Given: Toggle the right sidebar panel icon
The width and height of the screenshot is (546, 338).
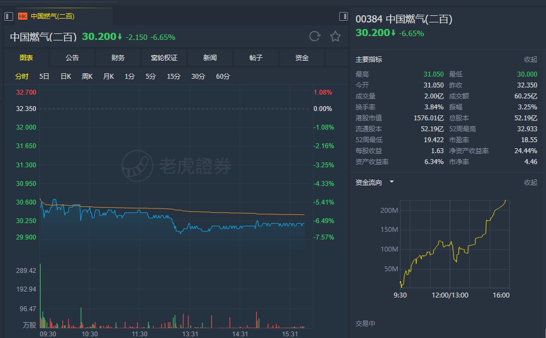Looking at the screenshot, I should (x=344, y=16).
